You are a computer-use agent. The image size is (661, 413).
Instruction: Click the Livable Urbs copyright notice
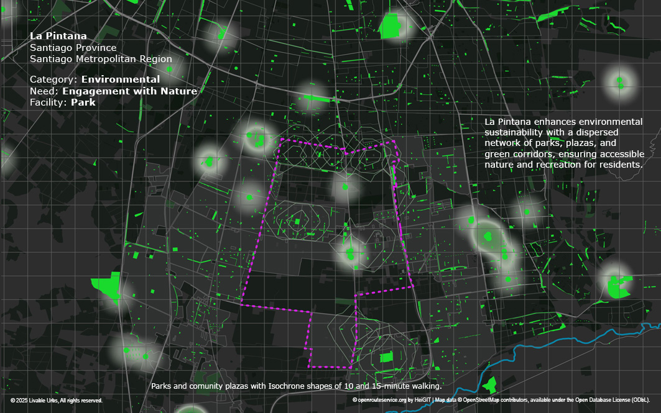57,401
